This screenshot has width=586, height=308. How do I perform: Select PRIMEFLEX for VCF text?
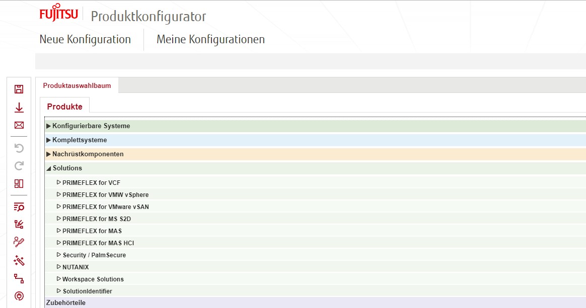[91, 183]
